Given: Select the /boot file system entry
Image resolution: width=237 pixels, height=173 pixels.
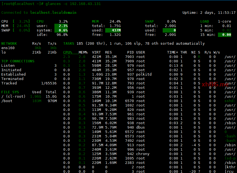Looking at the screenshot, I should coord(7,101).
